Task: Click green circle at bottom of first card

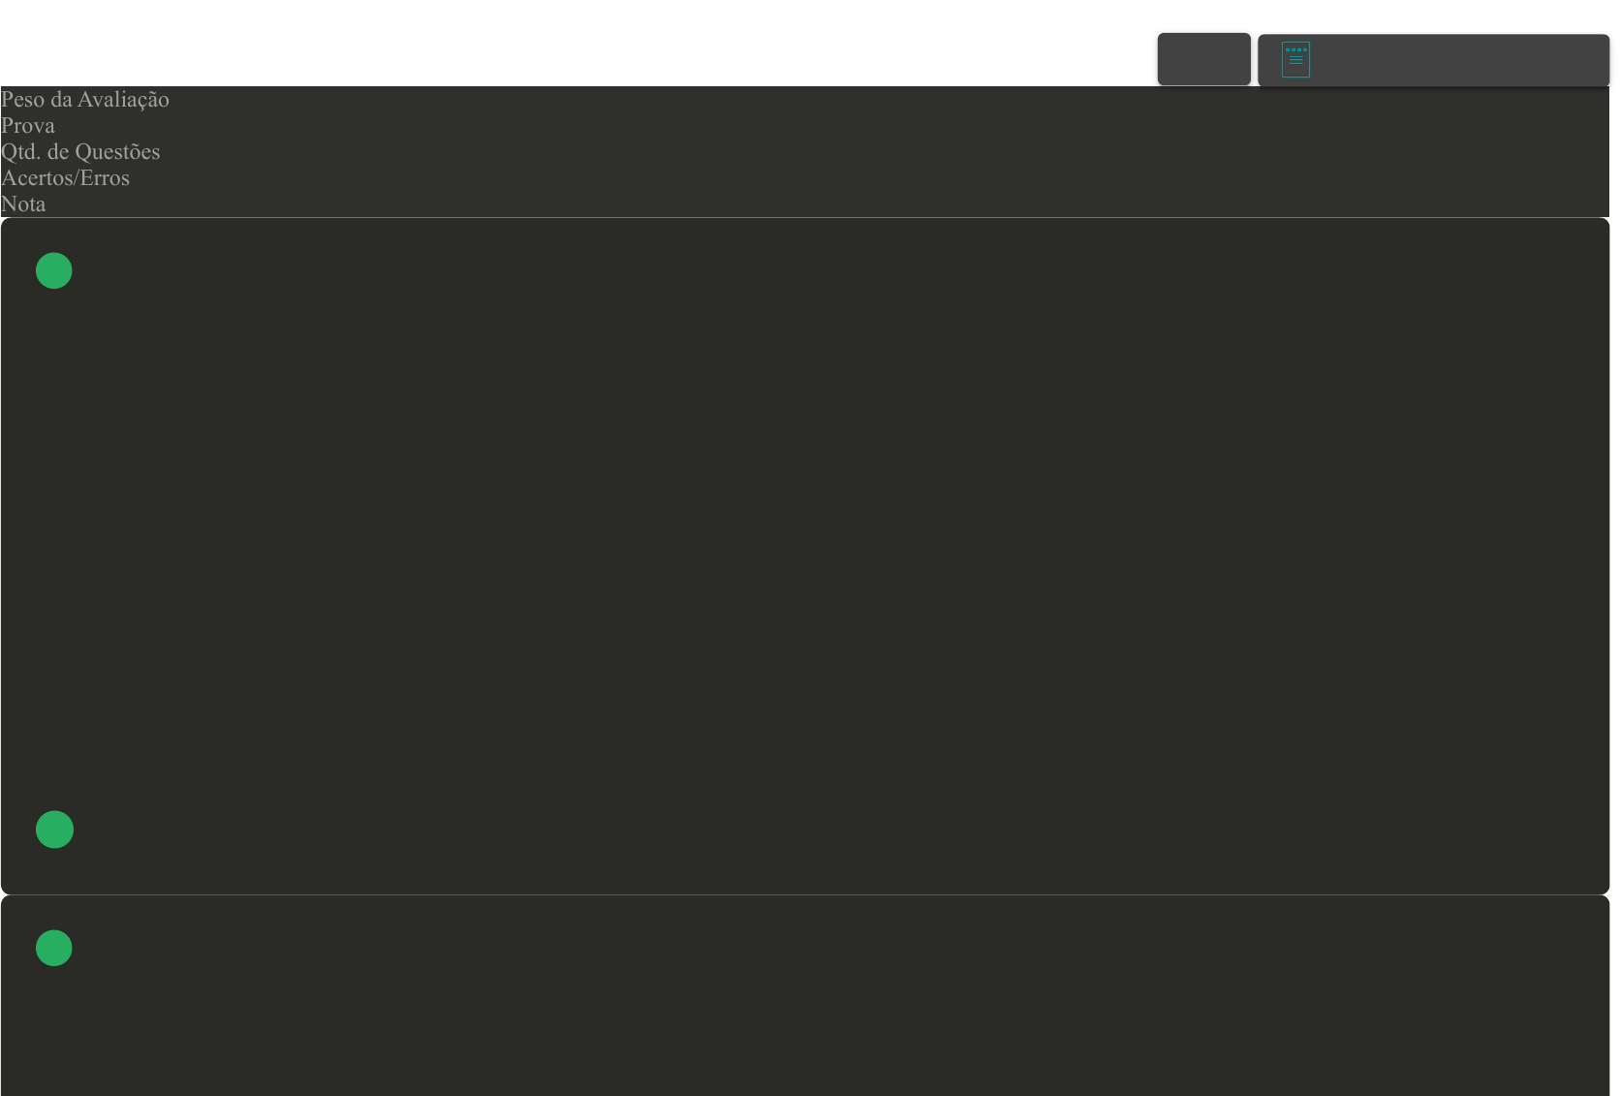Action: [54, 830]
